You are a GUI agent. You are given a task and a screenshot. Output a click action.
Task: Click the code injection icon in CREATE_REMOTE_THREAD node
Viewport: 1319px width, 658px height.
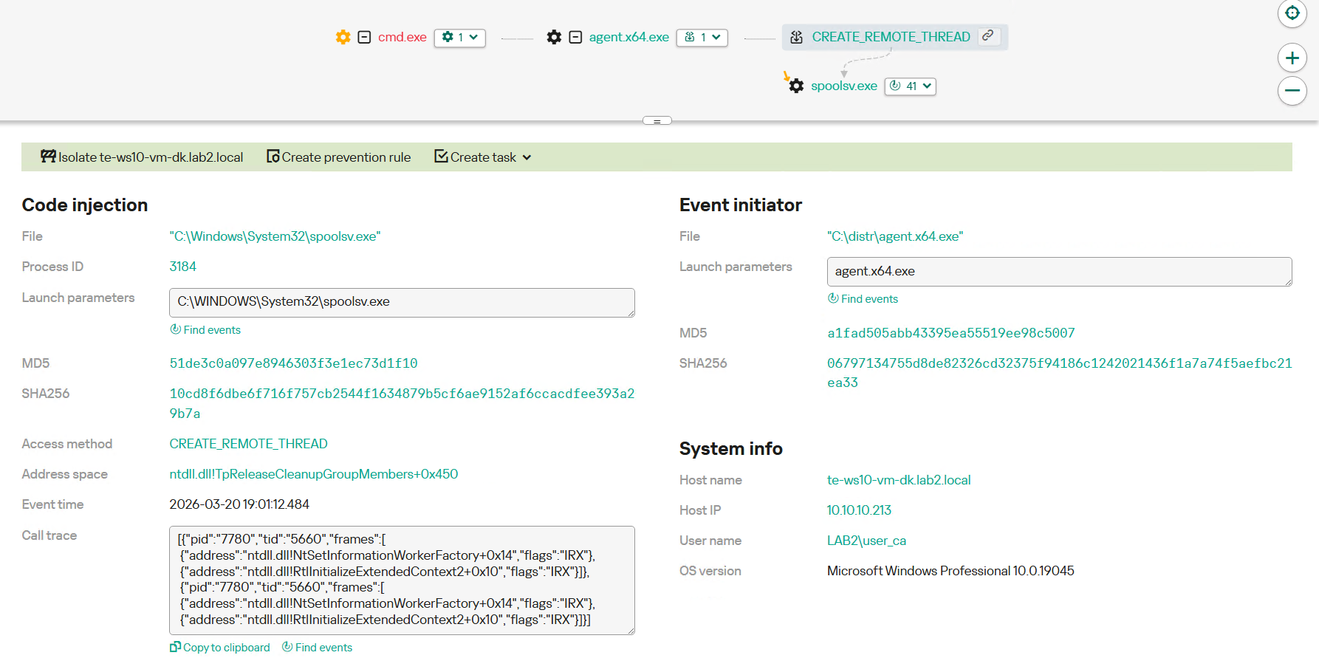797,37
